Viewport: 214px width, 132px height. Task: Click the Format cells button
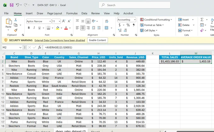(x=185, y=30)
